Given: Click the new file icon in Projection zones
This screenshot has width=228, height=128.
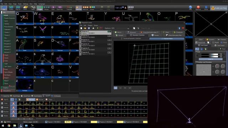Looking at the screenshot, I should coord(81,28).
